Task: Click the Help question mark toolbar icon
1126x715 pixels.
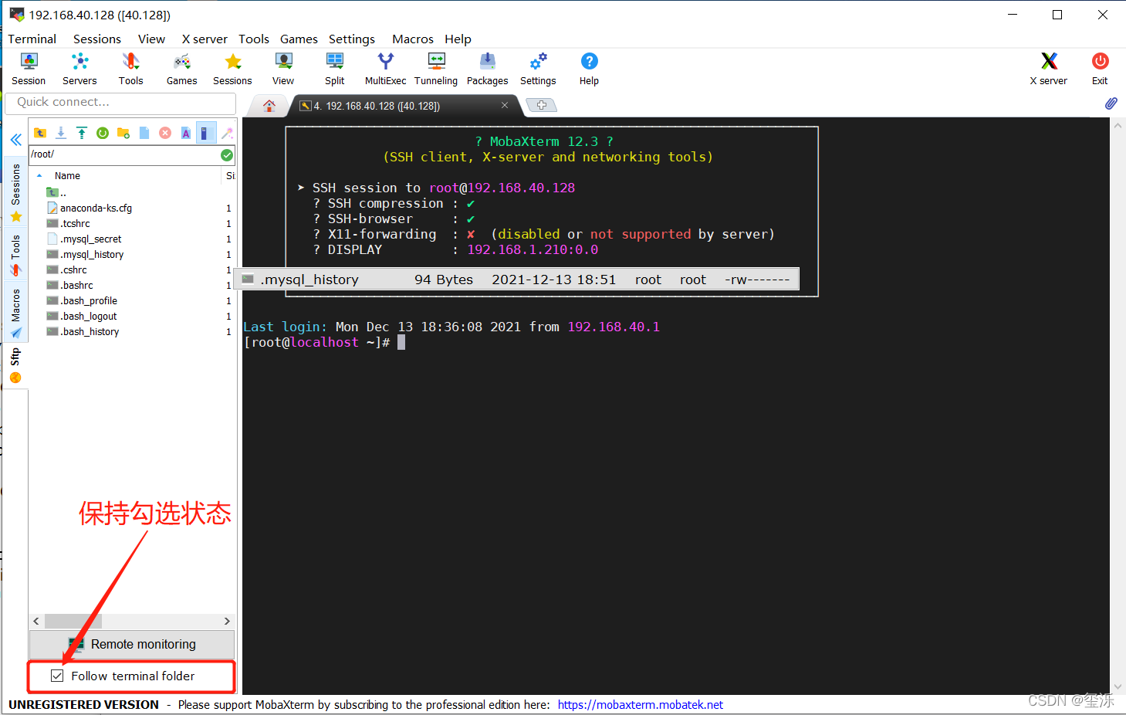Action: [x=589, y=69]
